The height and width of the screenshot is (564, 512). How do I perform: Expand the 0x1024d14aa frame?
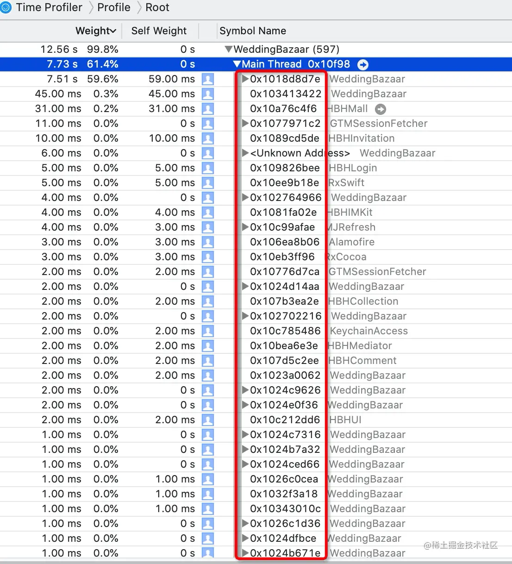tap(245, 287)
